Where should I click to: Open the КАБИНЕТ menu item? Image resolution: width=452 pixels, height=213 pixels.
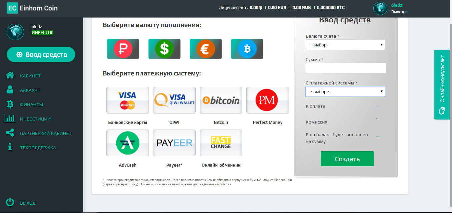coord(30,76)
